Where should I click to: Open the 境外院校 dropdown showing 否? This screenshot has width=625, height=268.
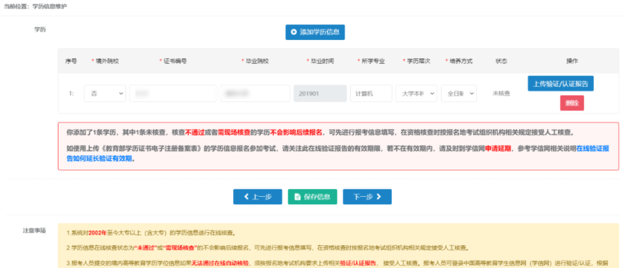tap(105, 93)
